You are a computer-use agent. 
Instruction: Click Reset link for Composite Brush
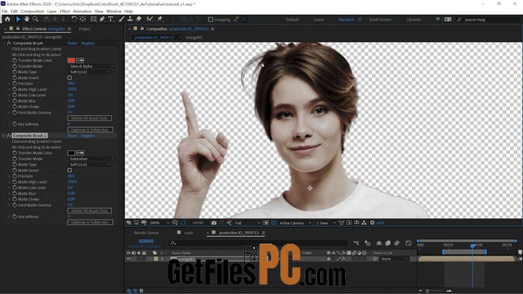[x=72, y=43]
